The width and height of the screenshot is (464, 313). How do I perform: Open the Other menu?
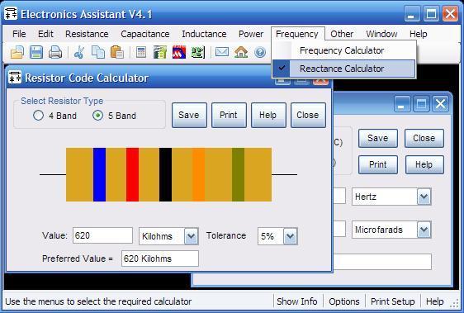342,34
